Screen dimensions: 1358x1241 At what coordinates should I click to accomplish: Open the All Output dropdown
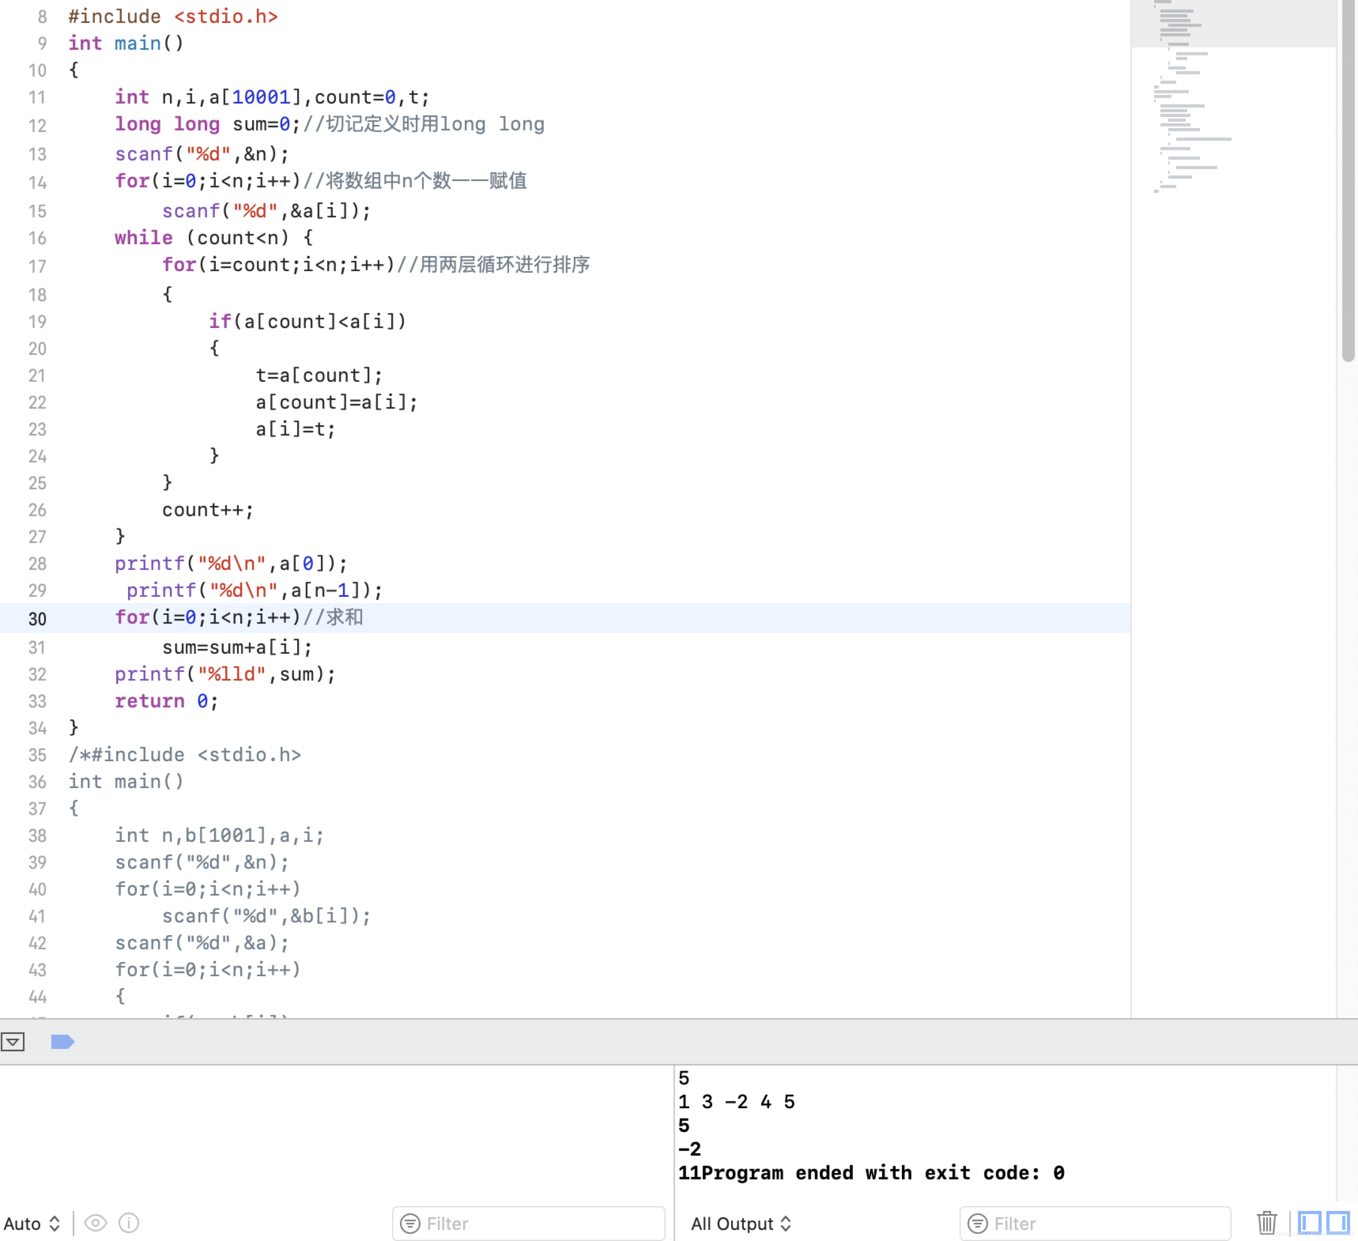tap(741, 1224)
